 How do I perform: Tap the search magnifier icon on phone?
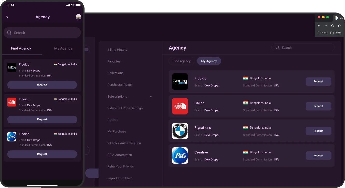pyautogui.click(x=9, y=33)
